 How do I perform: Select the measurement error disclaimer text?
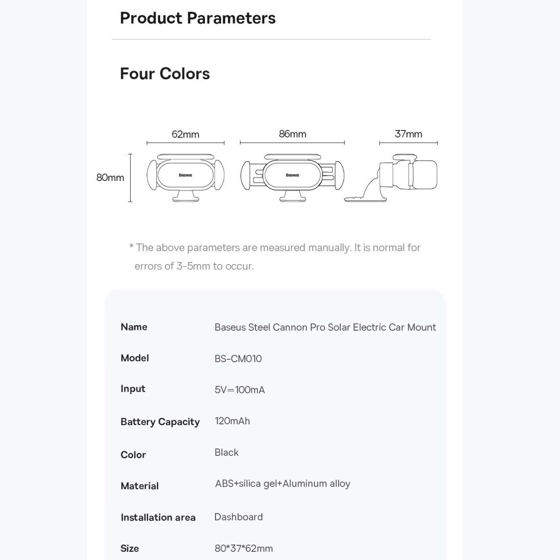275,257
